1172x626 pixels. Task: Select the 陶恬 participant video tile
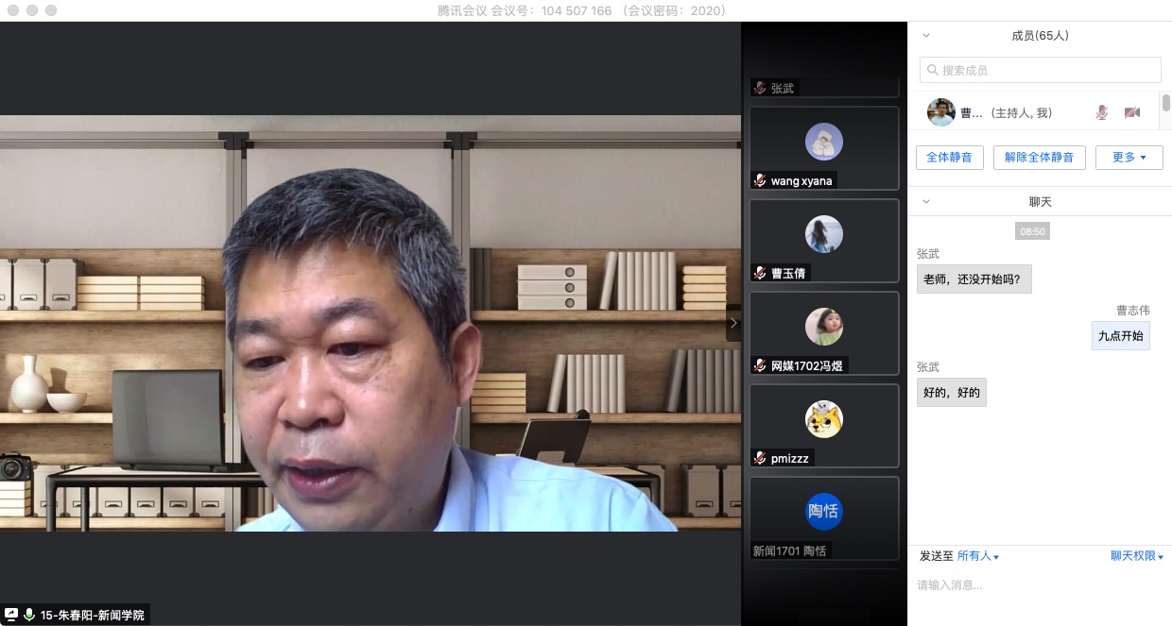pos(823,518)
